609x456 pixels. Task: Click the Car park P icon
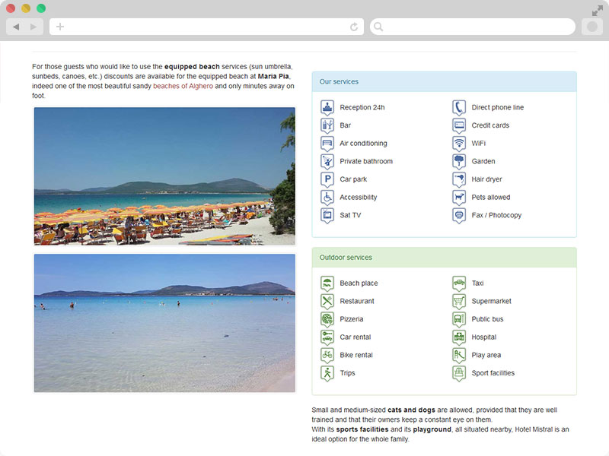pyautogui.click(x=327, y=179)
